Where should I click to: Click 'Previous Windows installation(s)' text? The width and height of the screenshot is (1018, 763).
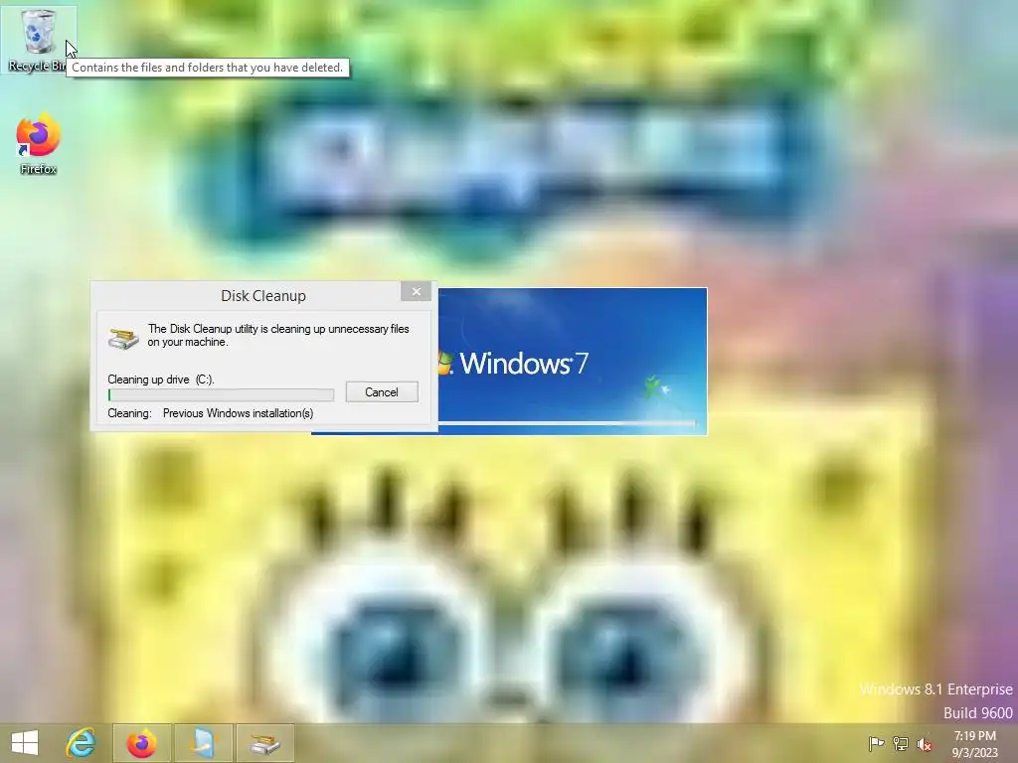(239, 413)
